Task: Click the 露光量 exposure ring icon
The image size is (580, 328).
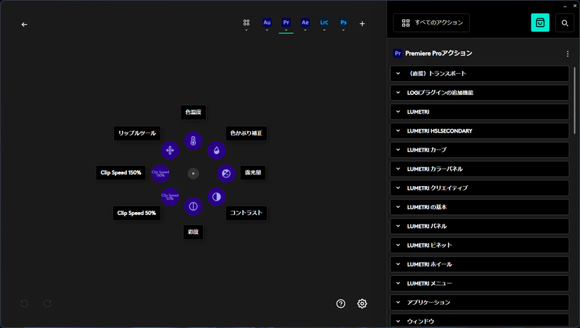Action: pos(226,173)
